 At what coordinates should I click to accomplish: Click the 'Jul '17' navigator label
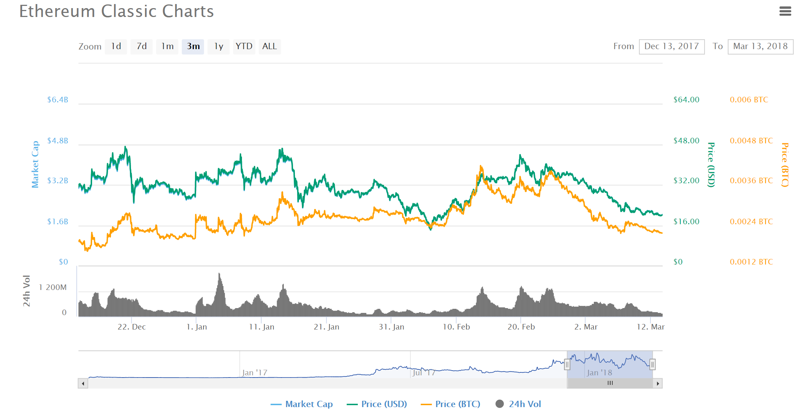coord(424,373)
